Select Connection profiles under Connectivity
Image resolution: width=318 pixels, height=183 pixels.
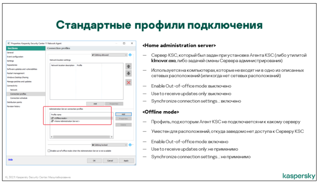point(26,94)
